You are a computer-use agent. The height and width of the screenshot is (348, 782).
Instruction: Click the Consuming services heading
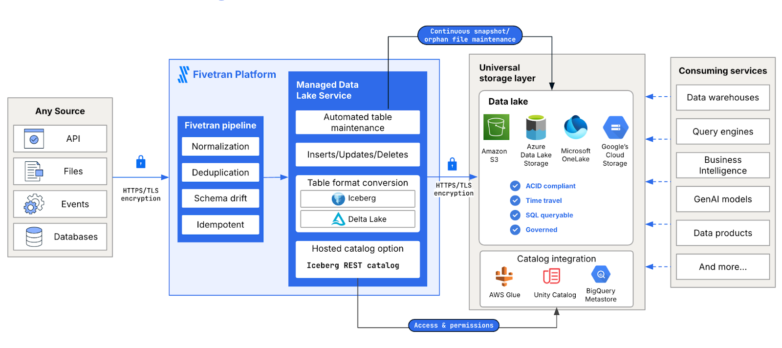[x=723, y=70]
